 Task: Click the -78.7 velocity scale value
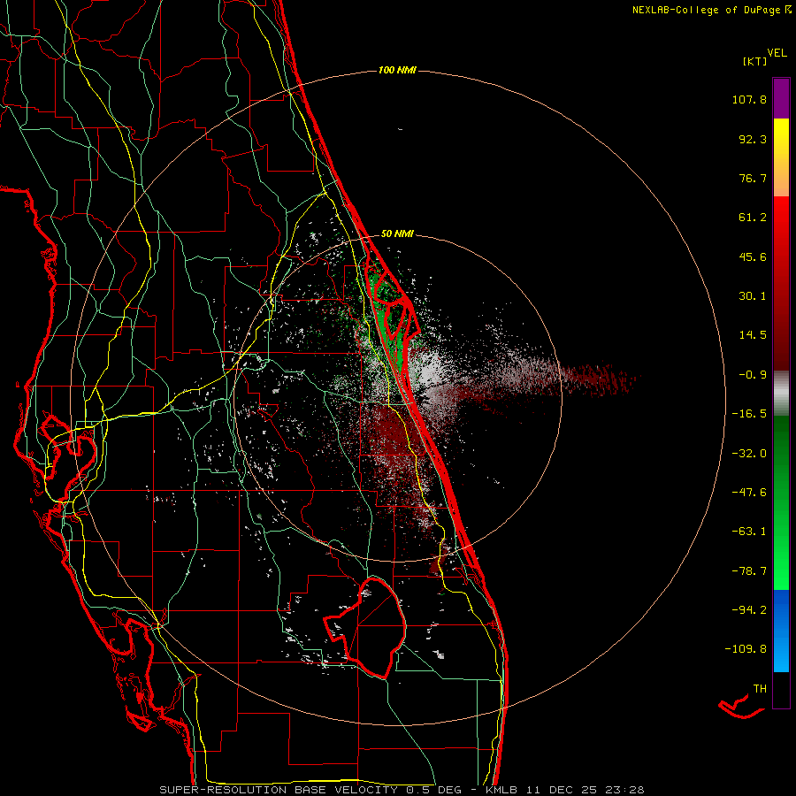(749, 571)
